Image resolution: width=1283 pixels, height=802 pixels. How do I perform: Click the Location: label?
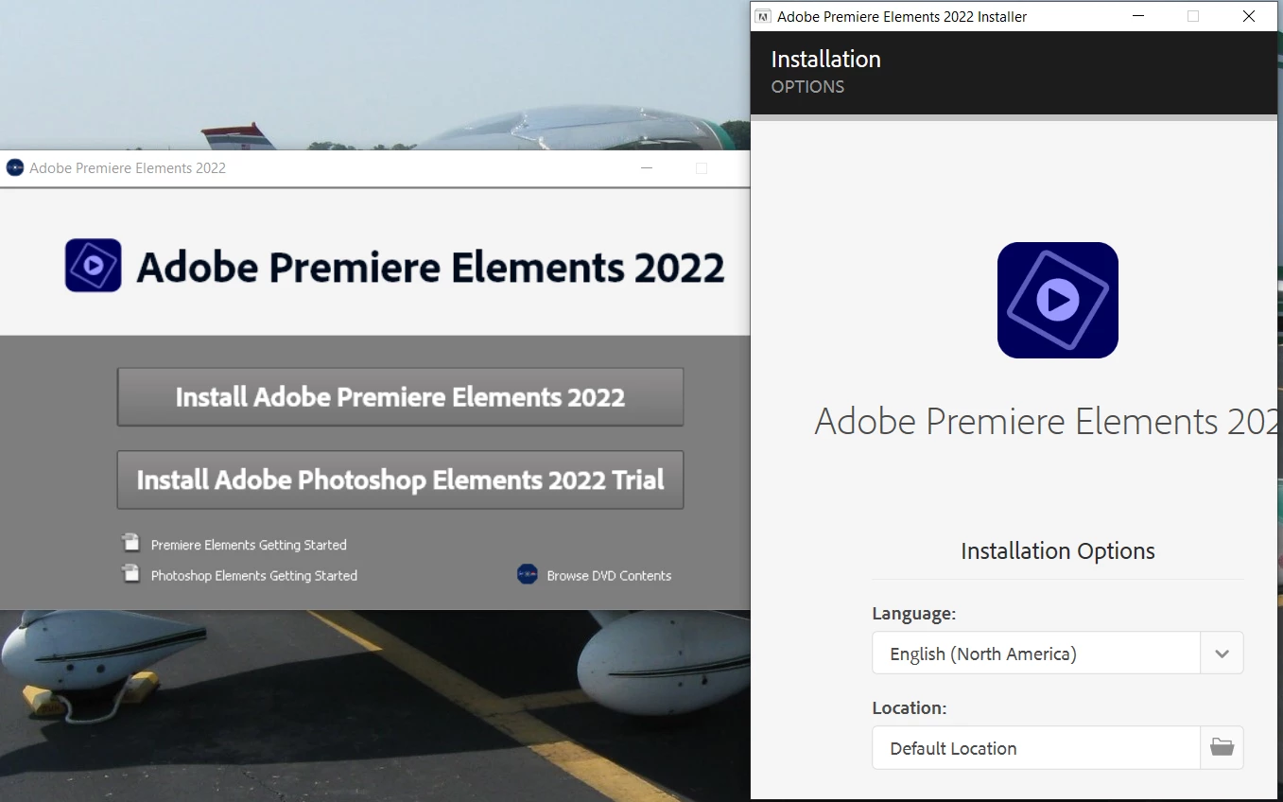[x=909, y=708]
